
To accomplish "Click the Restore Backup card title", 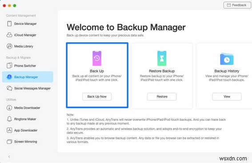I will click(162, 71).
